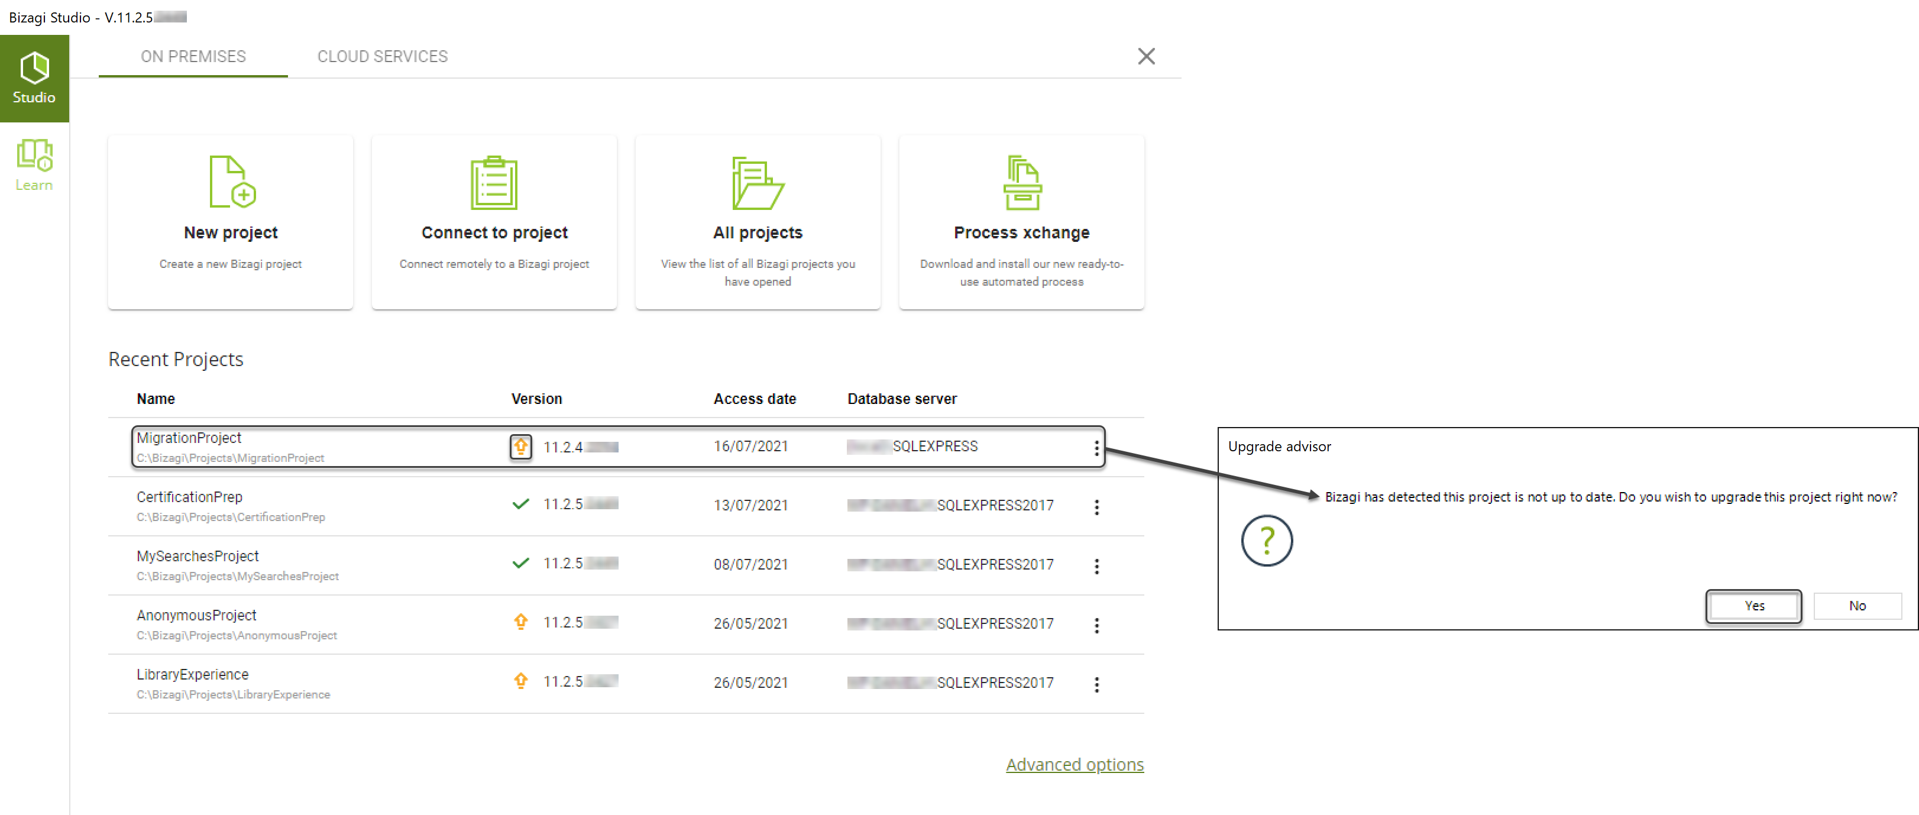
Task: Click the upgrade arrow icon for AnonymousProject
Action: click(521, 622)
